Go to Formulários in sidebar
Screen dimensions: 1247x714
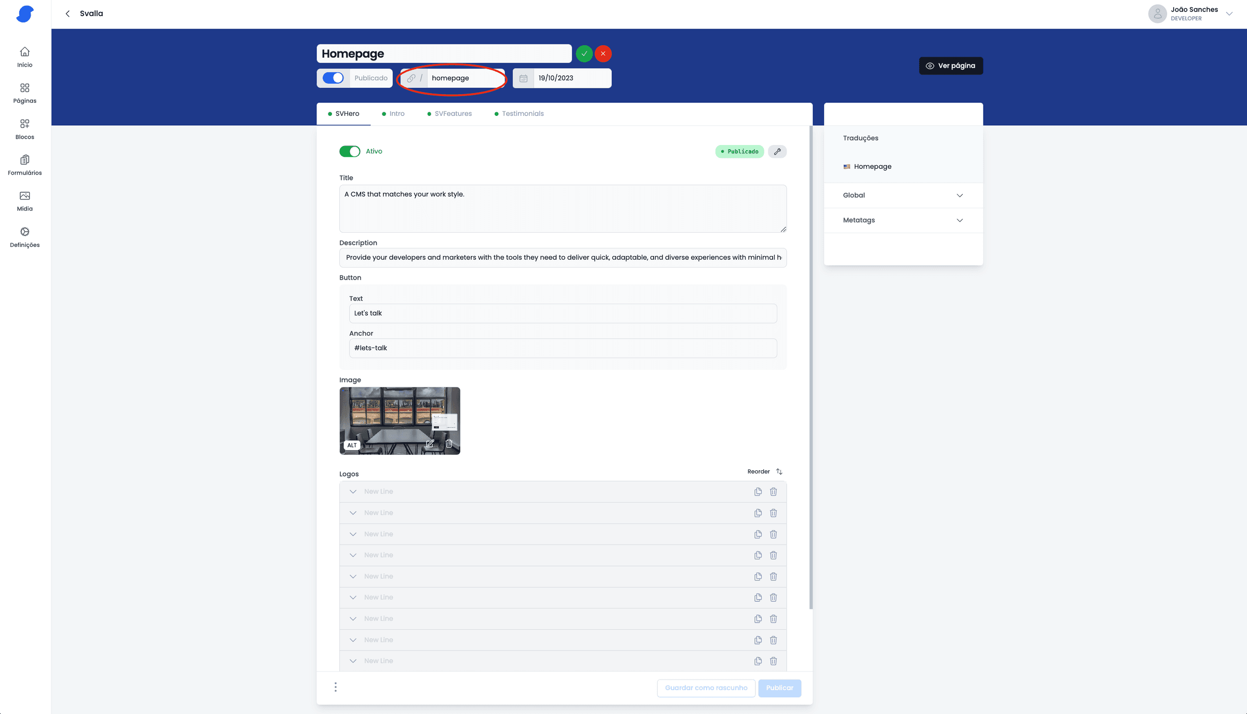(24, 165)
